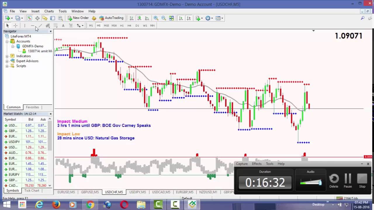Expand the Indicators tree node
The image size is (374, 210).
point(7,56)
